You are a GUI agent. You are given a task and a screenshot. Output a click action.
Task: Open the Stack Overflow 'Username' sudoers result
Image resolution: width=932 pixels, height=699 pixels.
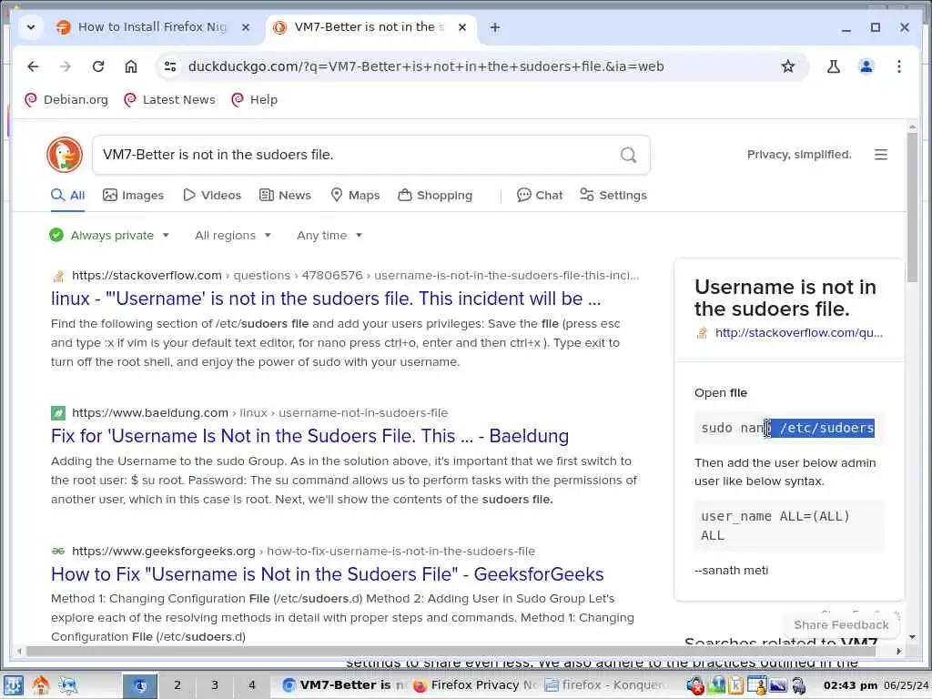click(x=326, y=299)
